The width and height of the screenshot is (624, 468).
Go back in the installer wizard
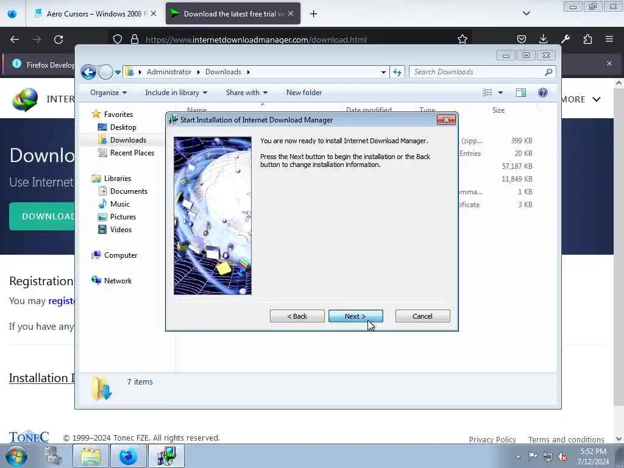click(297, 316)
